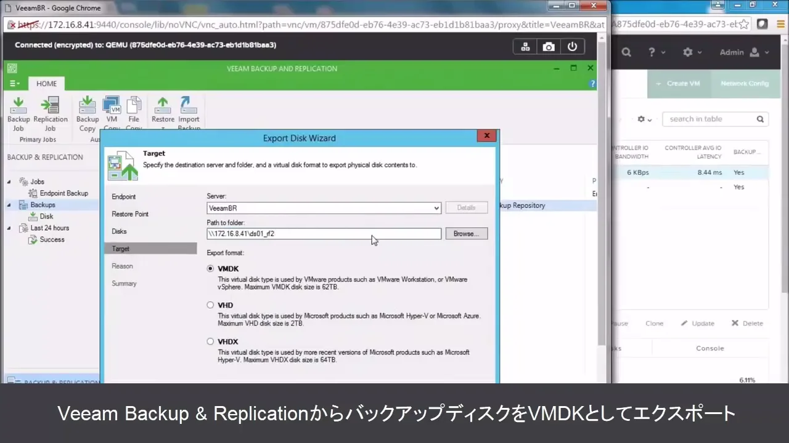Go to the Restore Point wizard step

point(130,214)
